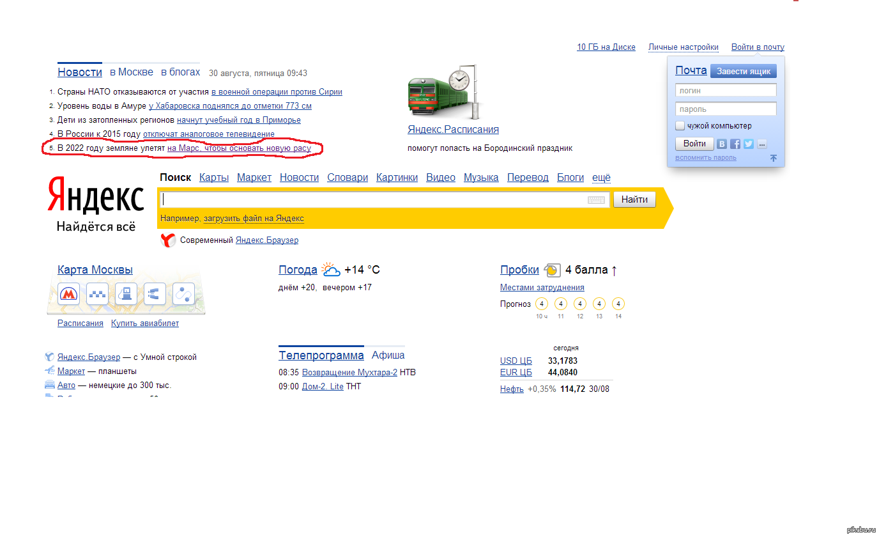Click the Yandex Browser red Y logo
Viewport: 879px width, 537px height.
point(167,240)
